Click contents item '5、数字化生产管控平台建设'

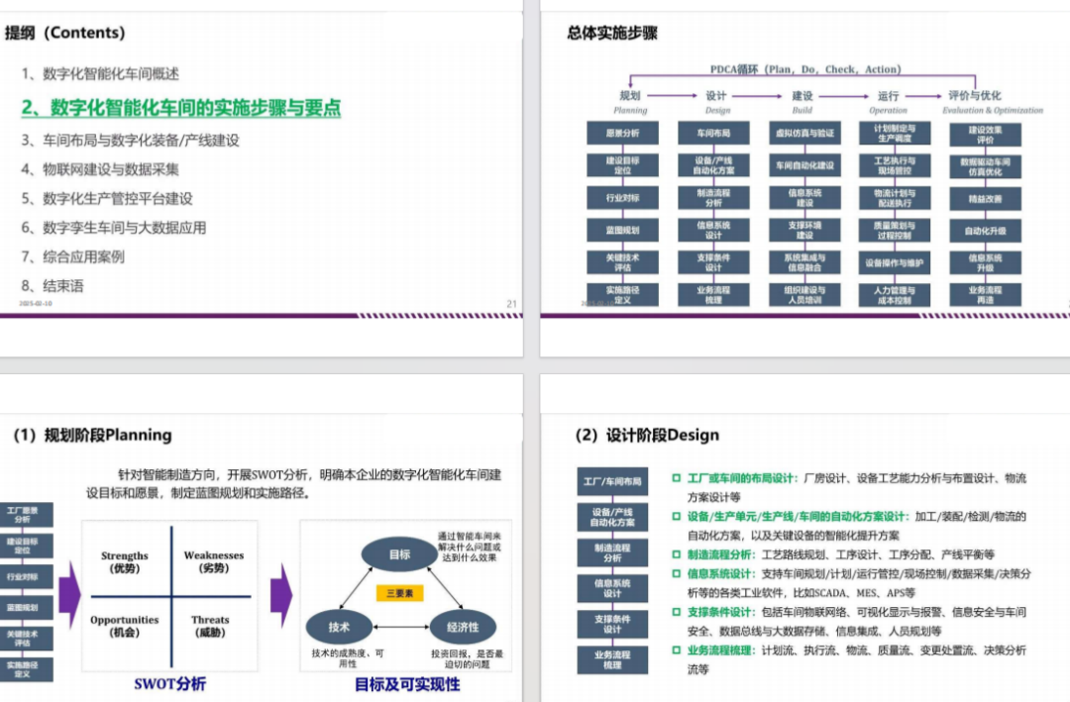(107, 199)
